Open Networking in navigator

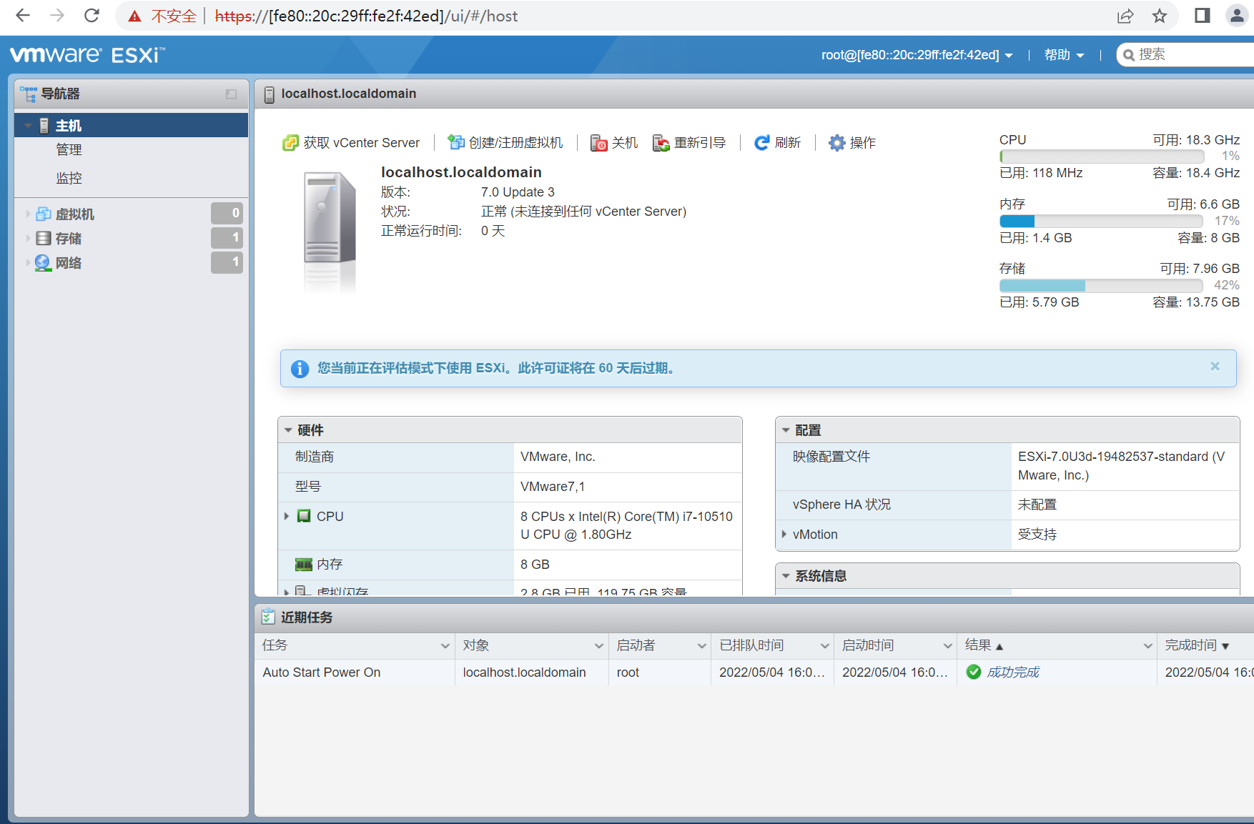[x=69, y=263]
